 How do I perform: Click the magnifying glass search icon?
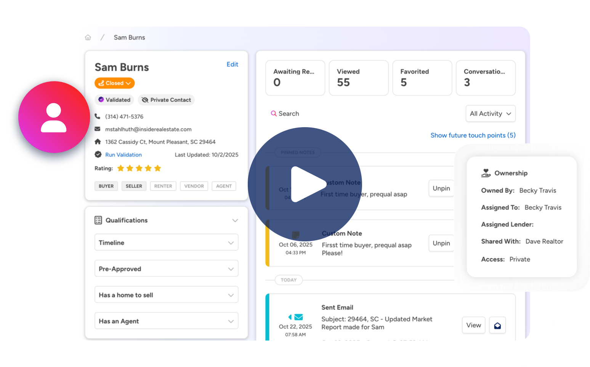point(274,113)
